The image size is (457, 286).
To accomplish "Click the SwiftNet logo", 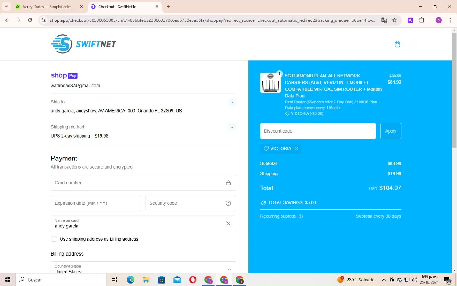I will 83,44.
